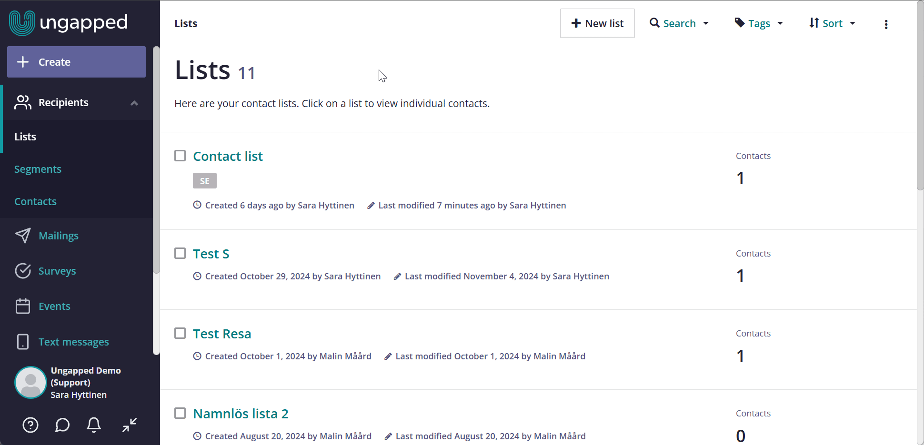Click the Ungapped Demo (Support) account name
This screenshot has width=924, height=445.
[x=86, y=376]
